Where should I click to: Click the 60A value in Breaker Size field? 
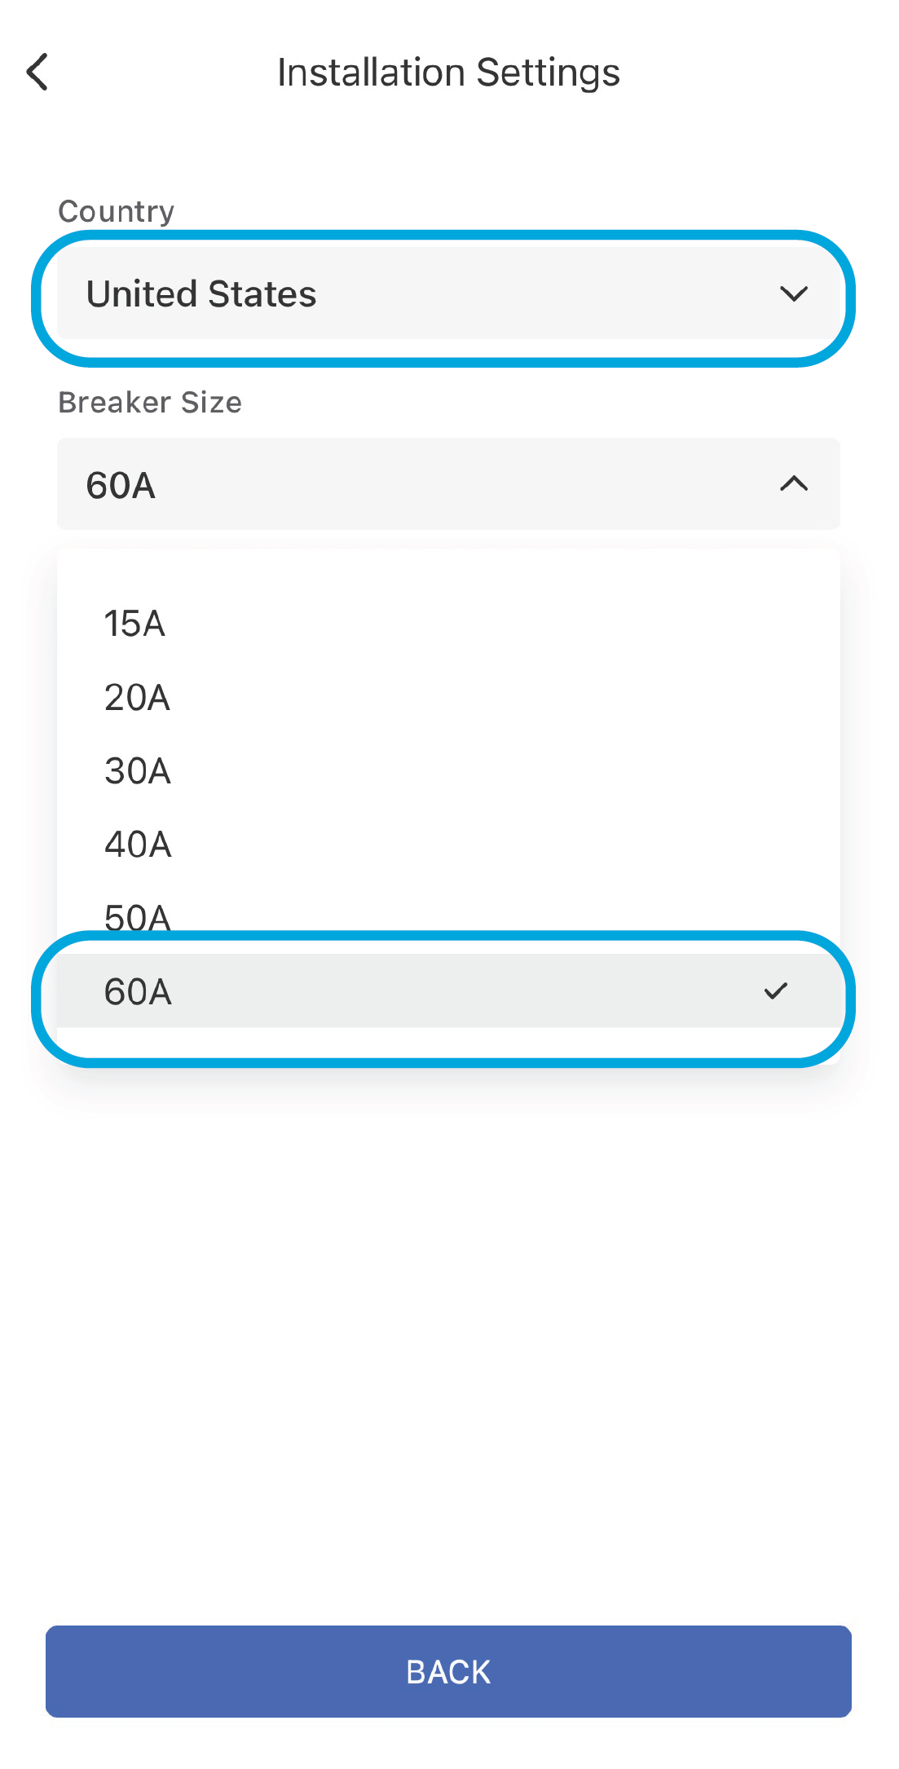[x=121, y=485]
